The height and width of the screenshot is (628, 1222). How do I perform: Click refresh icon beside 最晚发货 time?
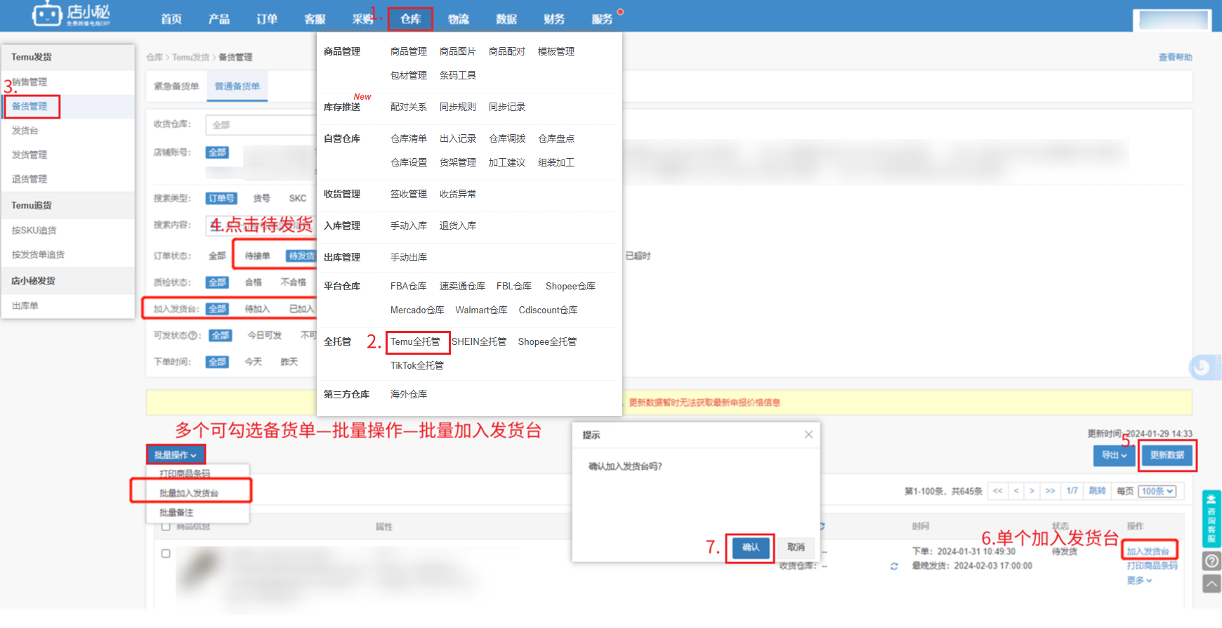tap(894, 566)
